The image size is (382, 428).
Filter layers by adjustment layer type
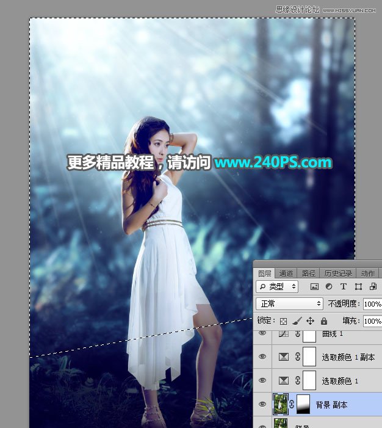[x=329, y=286]
